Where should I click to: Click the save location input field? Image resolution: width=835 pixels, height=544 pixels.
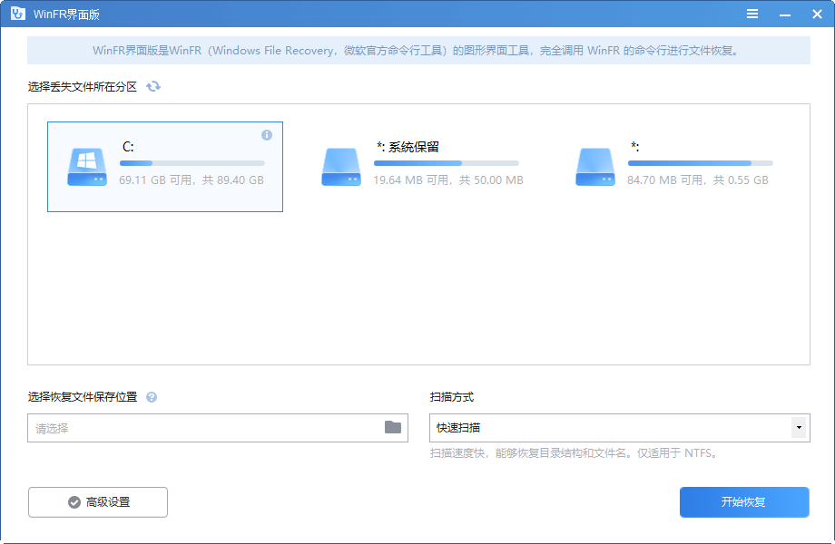click(x=218, y=428)
